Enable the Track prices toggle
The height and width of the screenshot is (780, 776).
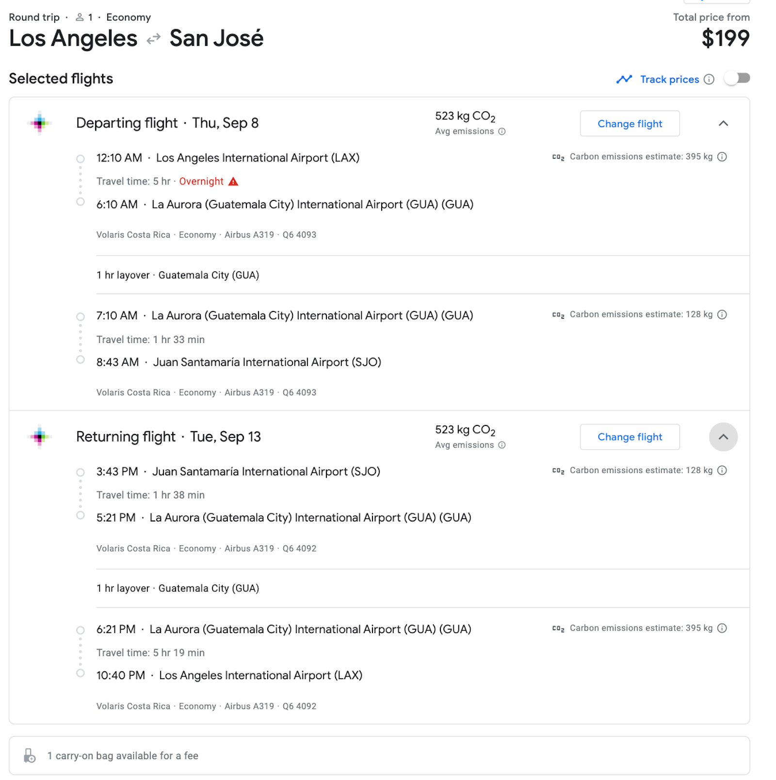738,78
